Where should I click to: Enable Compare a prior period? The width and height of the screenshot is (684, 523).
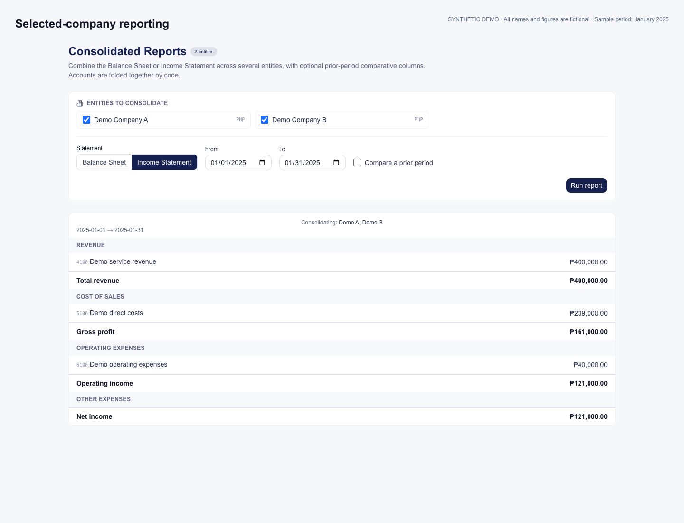point(357,163)
